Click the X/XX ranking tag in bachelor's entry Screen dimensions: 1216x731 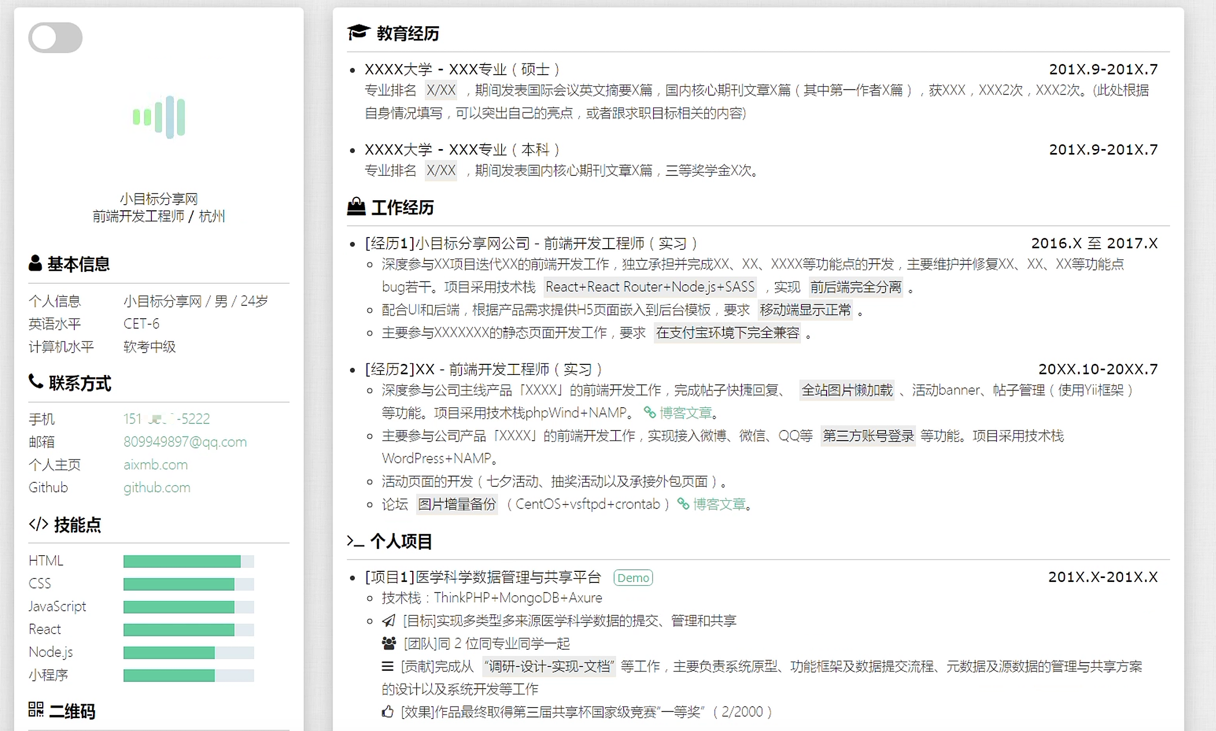[441, 170]
